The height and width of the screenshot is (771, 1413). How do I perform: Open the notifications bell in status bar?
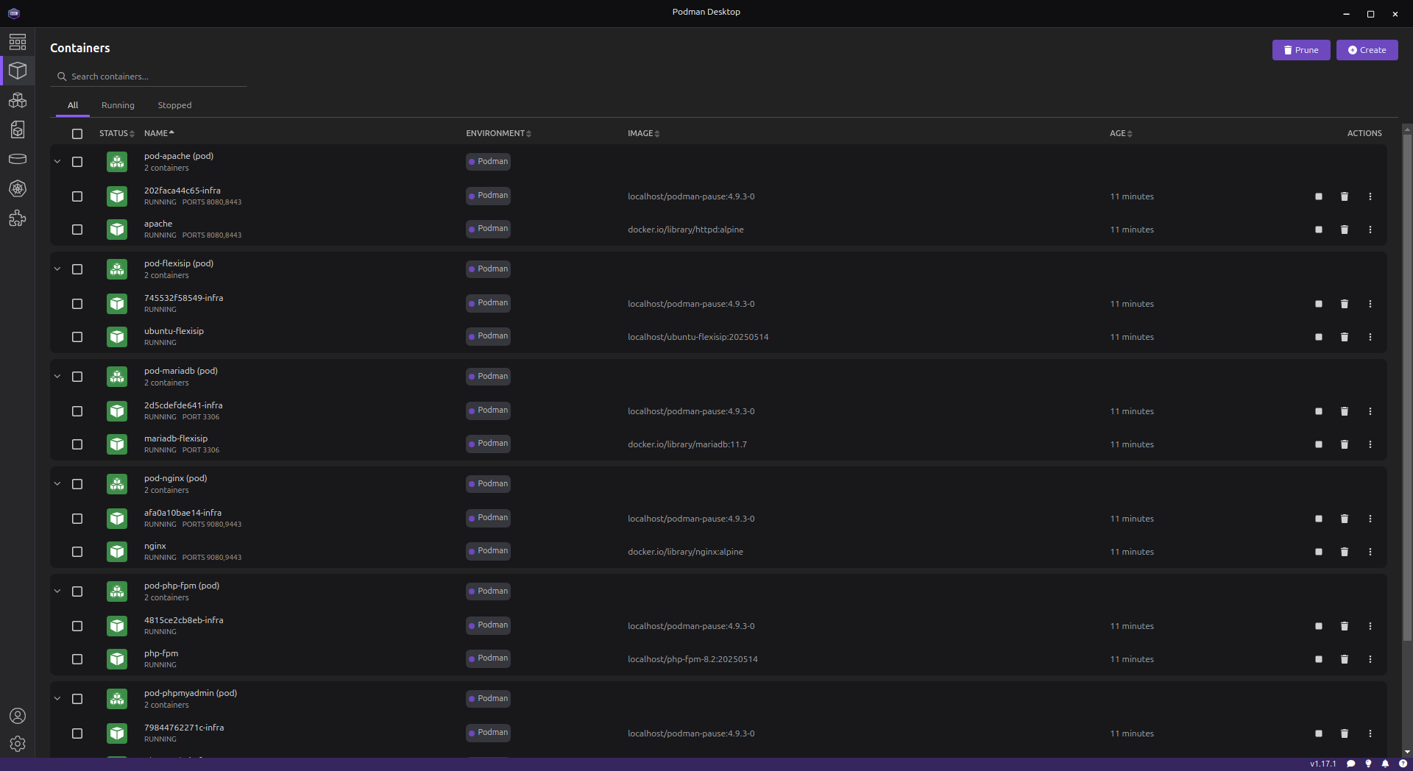click(x=1386, y=764)
